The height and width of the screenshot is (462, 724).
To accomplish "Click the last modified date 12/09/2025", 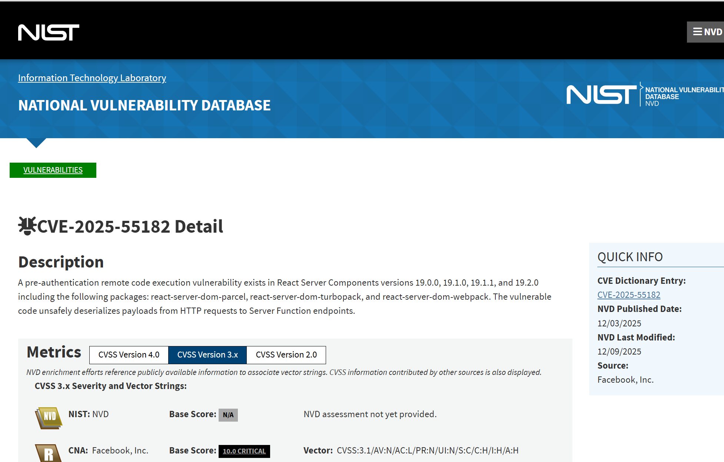I will coord(619,352).
